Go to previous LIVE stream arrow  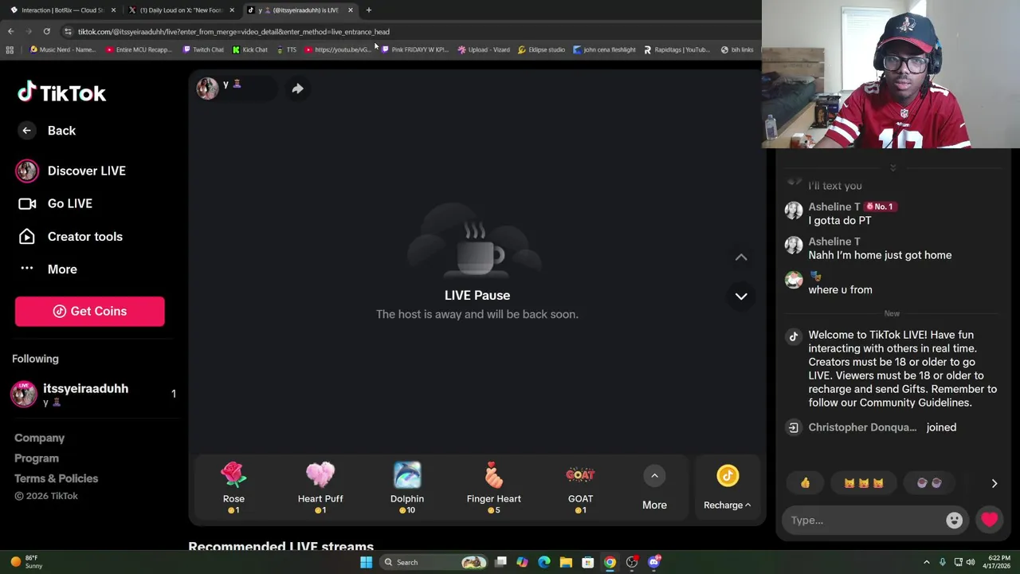[x=741, y=257]
